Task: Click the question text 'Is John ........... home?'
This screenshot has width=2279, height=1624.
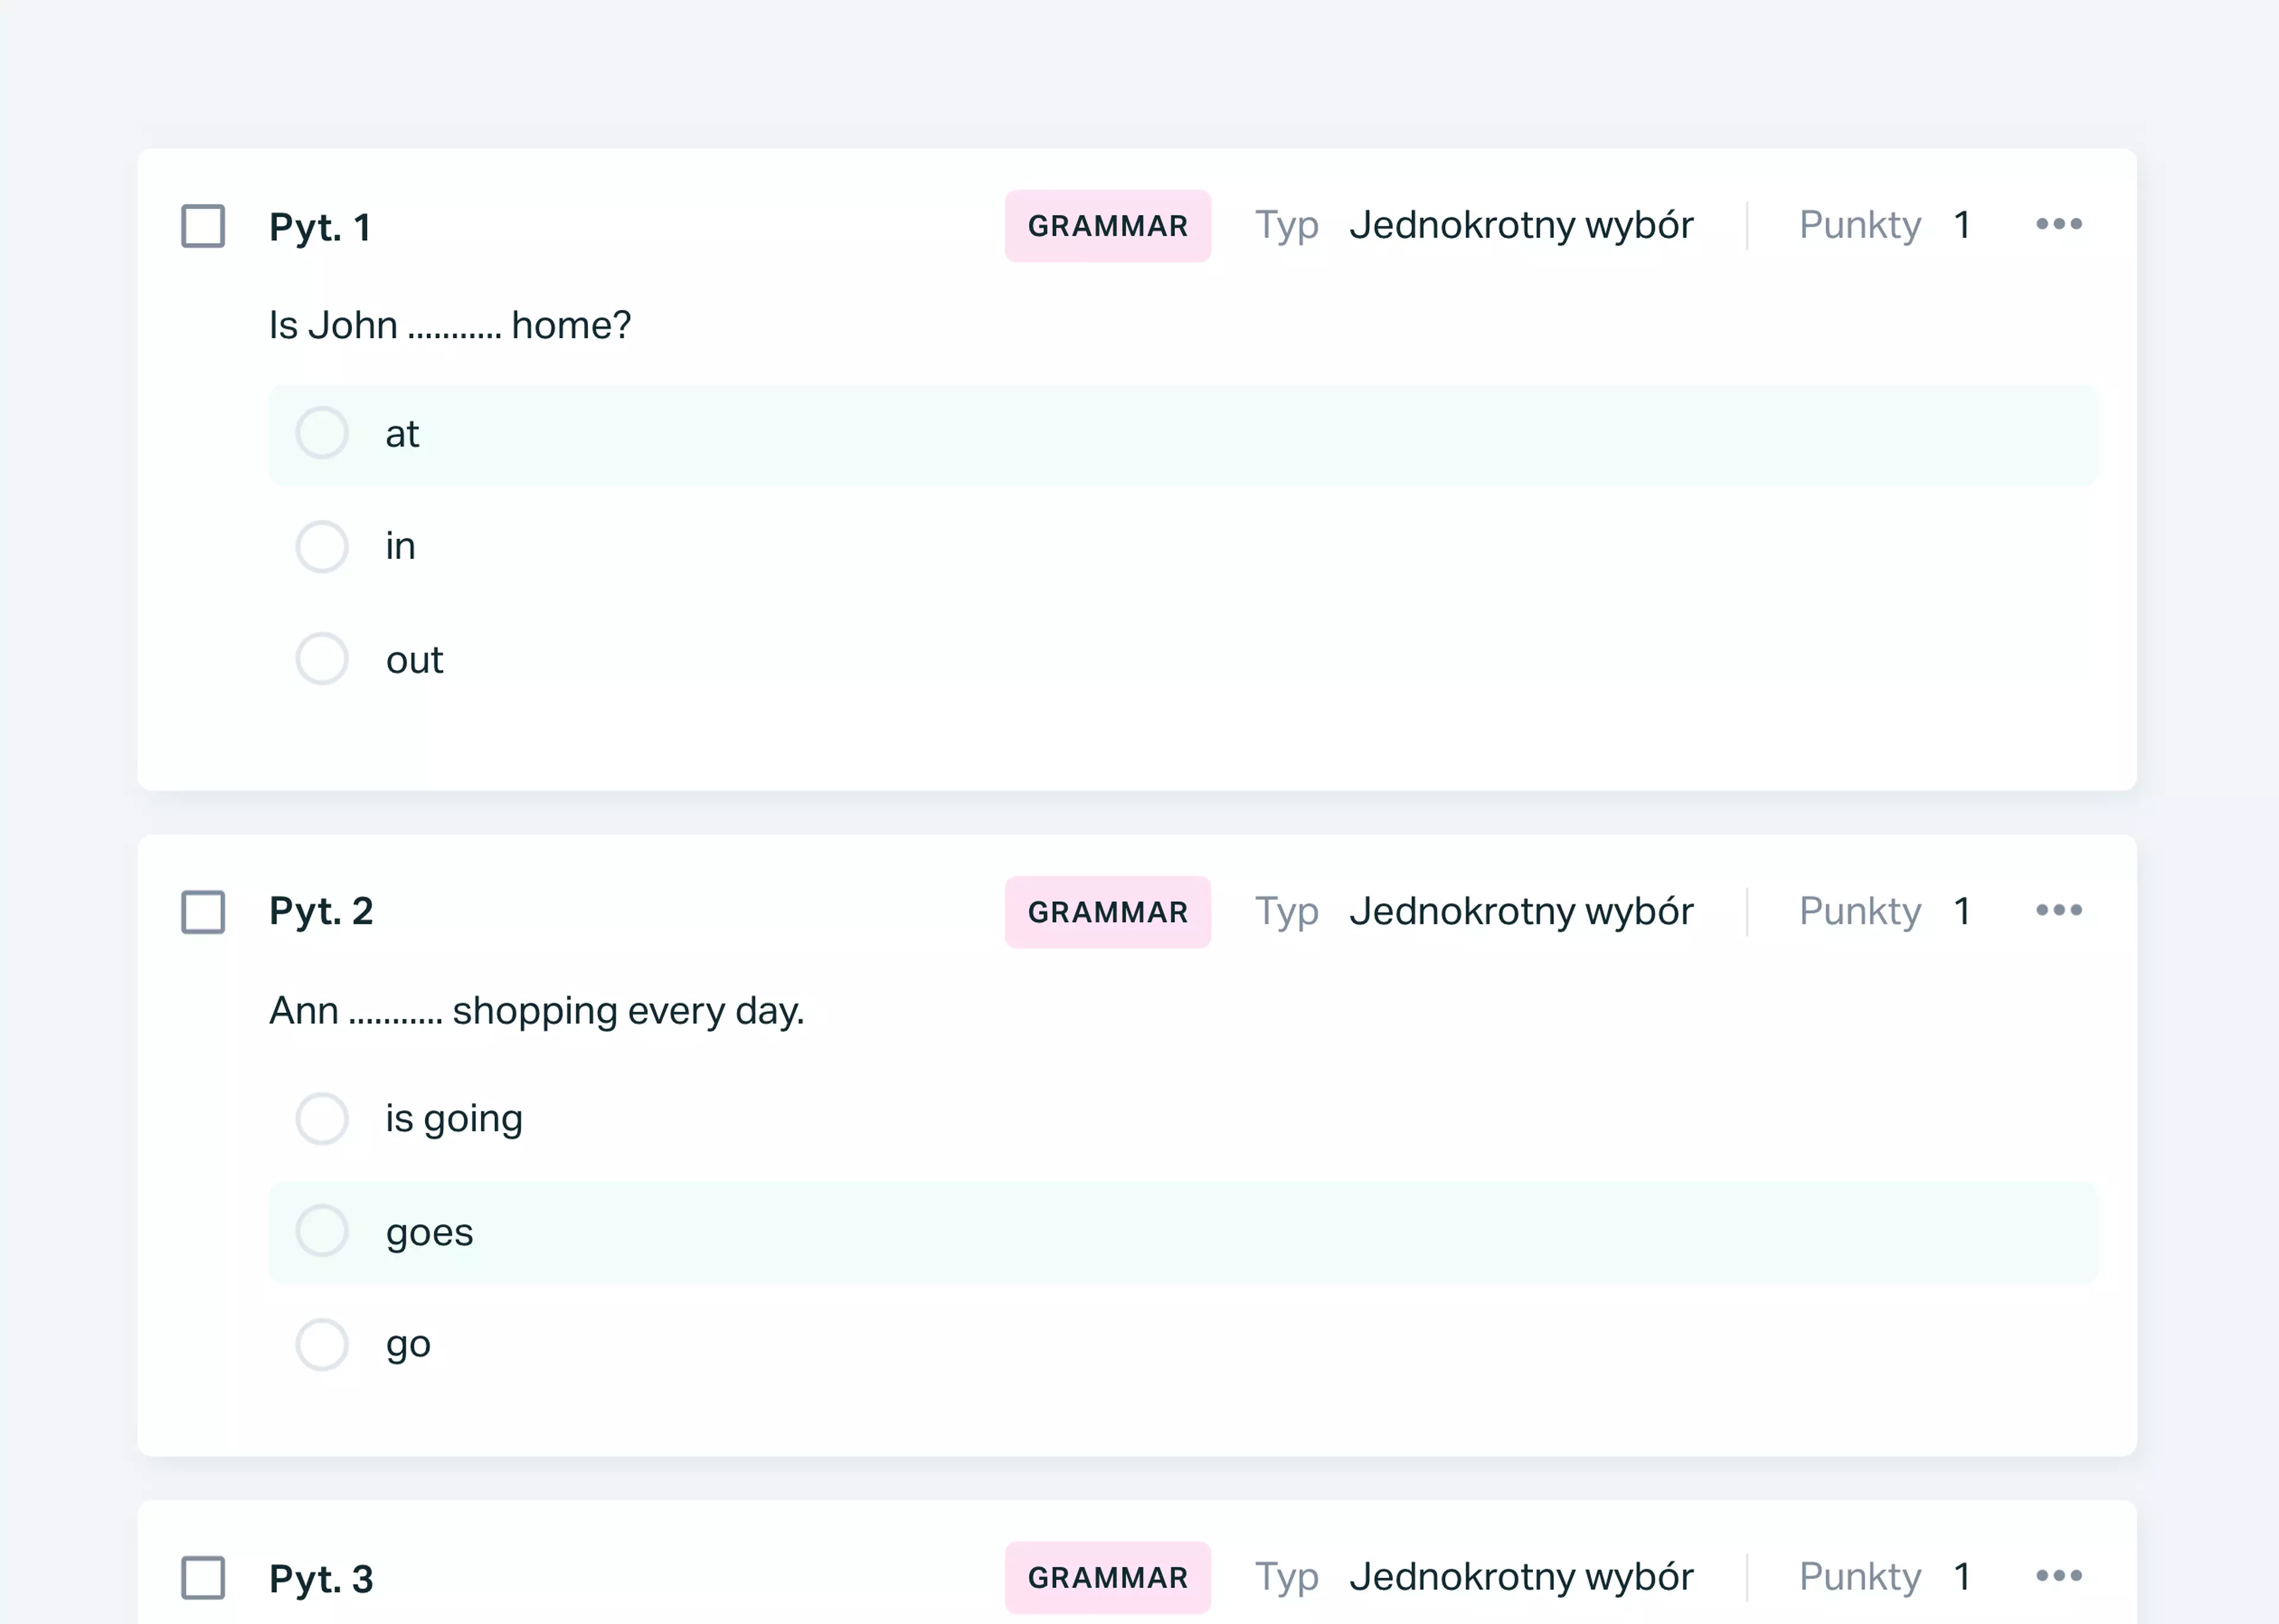Action: (450, 325)
